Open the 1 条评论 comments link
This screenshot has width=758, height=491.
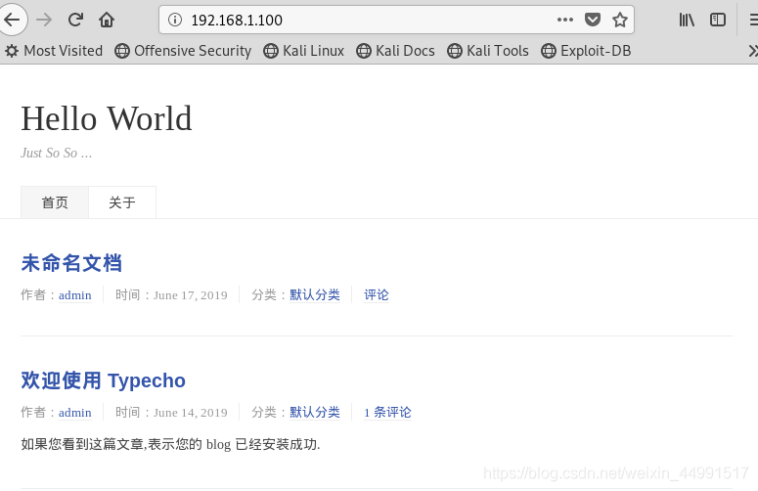[x=387, y=412]
